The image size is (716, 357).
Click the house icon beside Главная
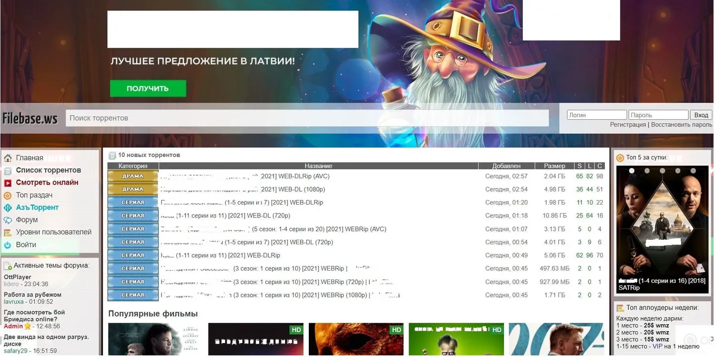[x=7, y=158]
